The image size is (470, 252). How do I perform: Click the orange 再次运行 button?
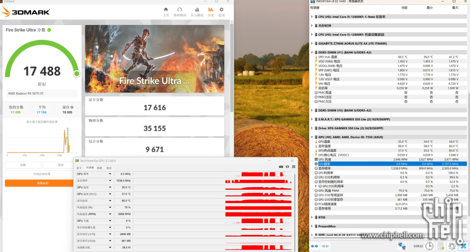(39, 183)
